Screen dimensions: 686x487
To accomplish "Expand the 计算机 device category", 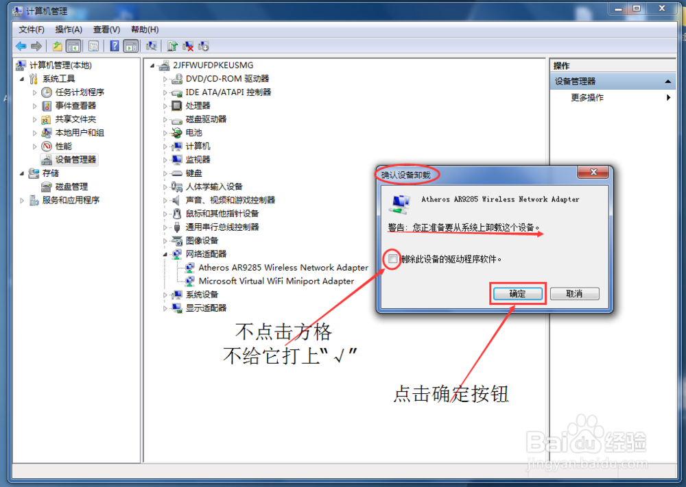I will tap(165, 147).
